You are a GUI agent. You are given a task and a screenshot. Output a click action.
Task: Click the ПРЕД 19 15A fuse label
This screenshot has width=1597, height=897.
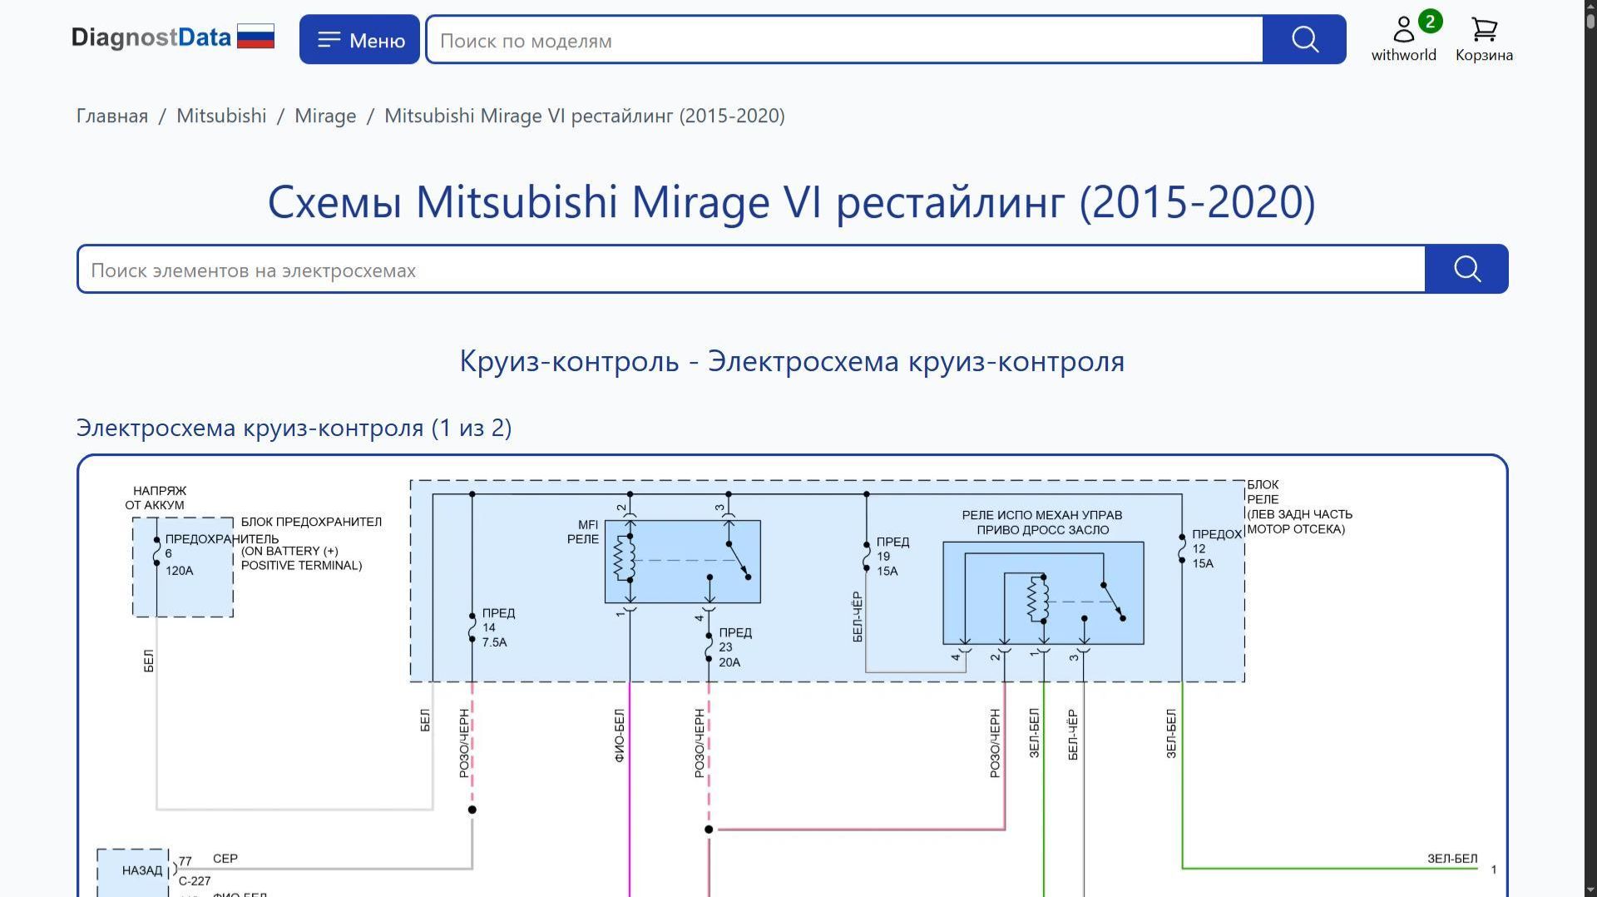[x=892, y=556]
